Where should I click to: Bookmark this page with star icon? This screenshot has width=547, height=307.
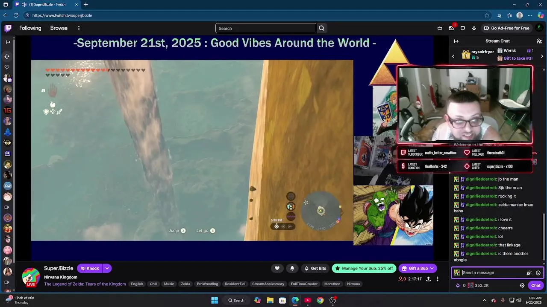pos(487,15)
